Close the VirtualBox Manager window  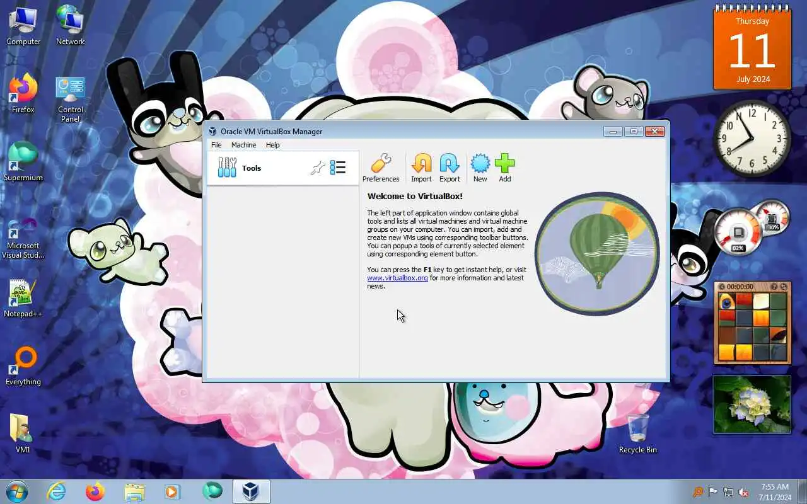pos(654,132)
